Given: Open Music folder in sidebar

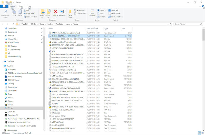Looking at the screenshot, I should coord(10,98).
